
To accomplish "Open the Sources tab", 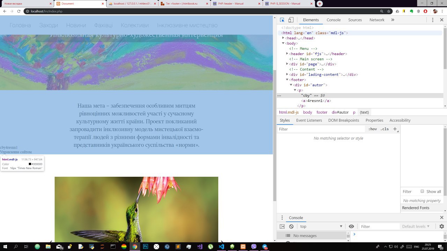I will tap(355, 20).
